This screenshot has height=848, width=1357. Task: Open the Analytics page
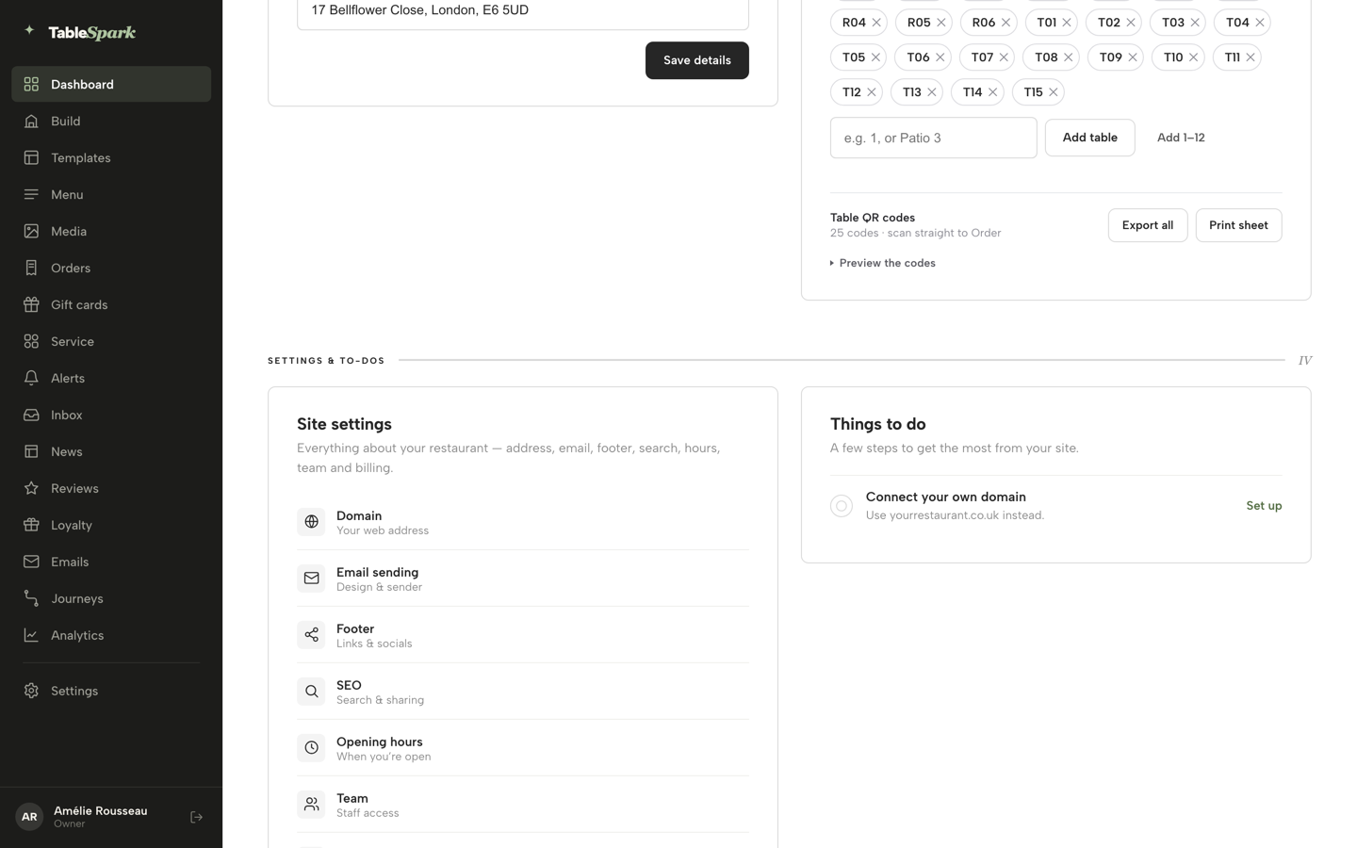(111, 635)
